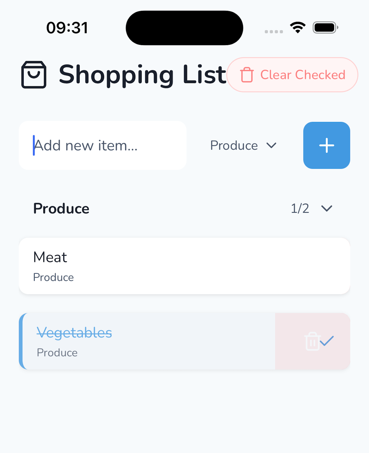Open the Produce category dropdown
The image size is (369, 453).
(x=243, y=145)
